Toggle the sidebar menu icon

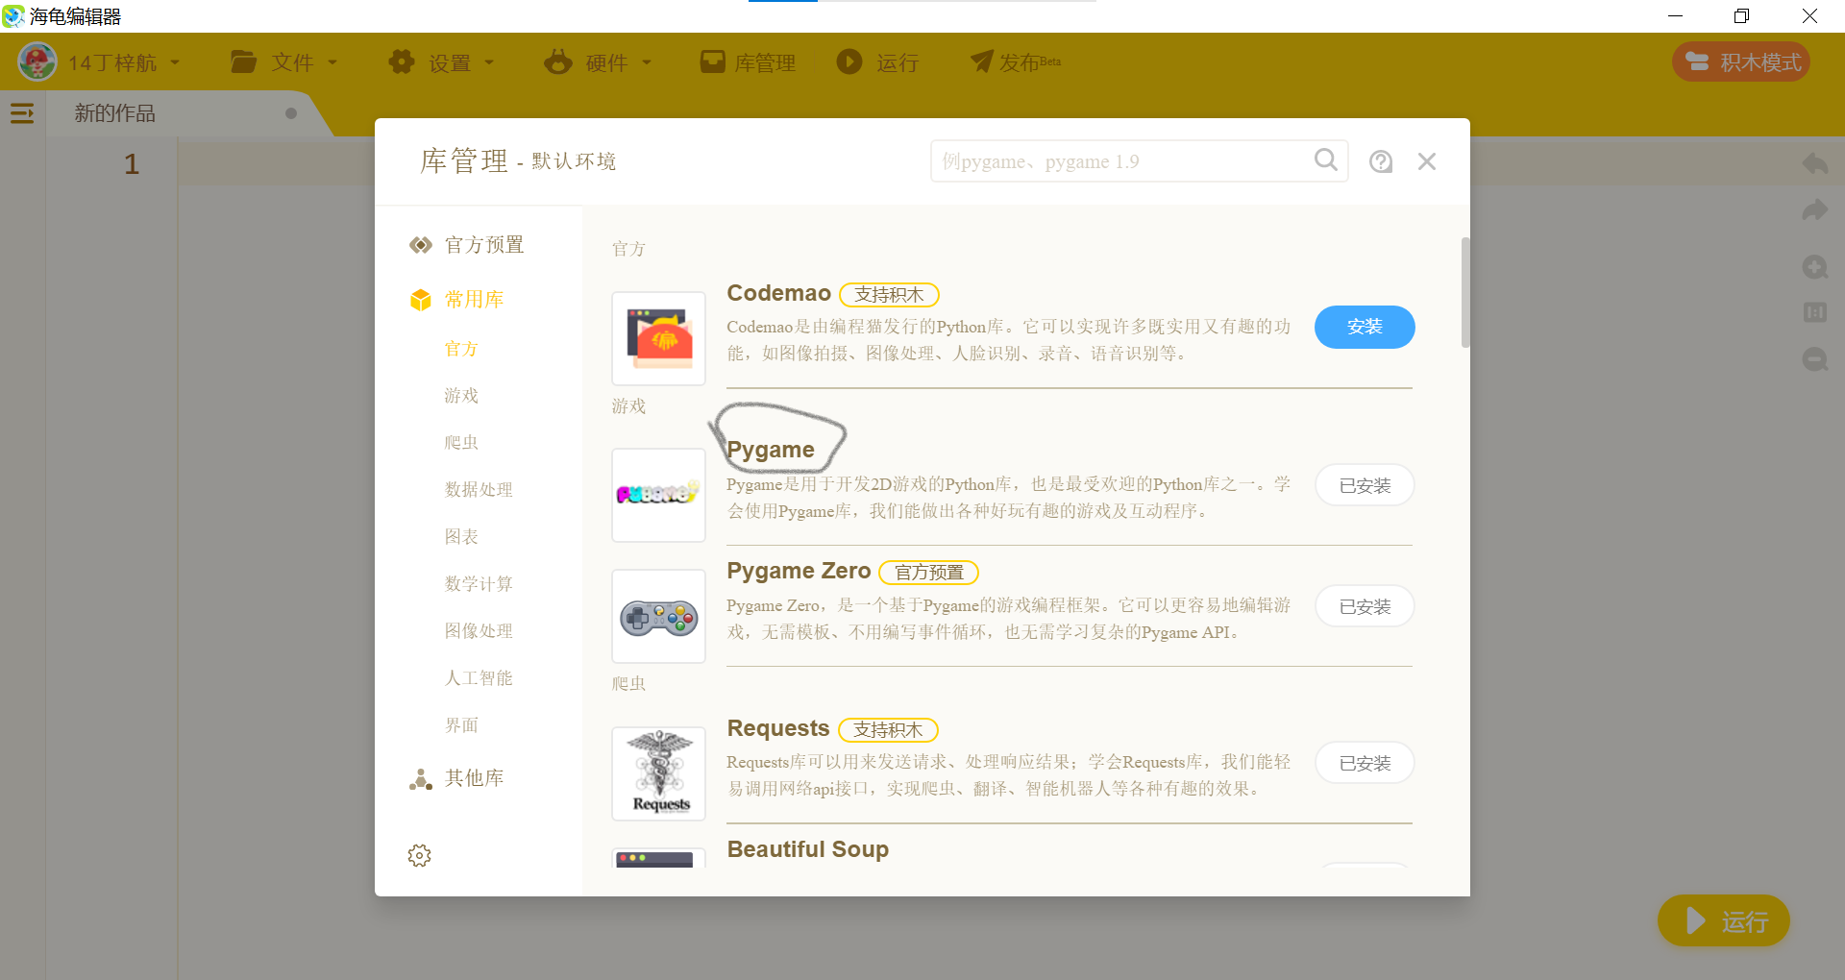[22, 113]
